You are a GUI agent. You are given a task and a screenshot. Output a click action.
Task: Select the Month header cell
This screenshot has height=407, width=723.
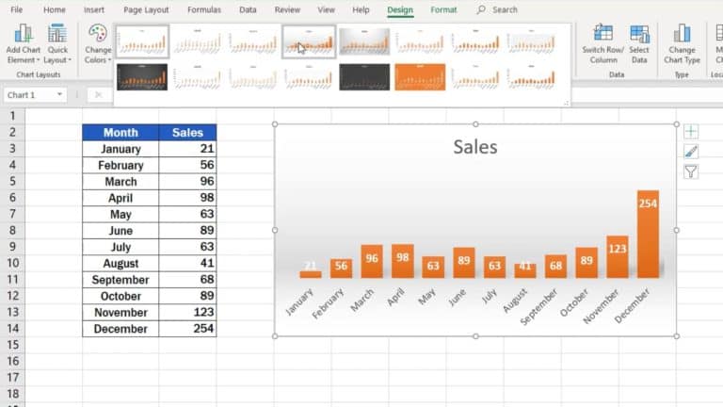coord(120,133)
